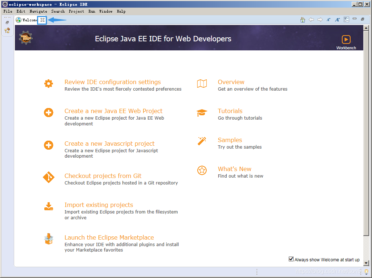Image resolution: width=372 pixels, height=278 pixels.
Task: Click the lightbulb tip icon in status bar
Action: pos(367,272)
